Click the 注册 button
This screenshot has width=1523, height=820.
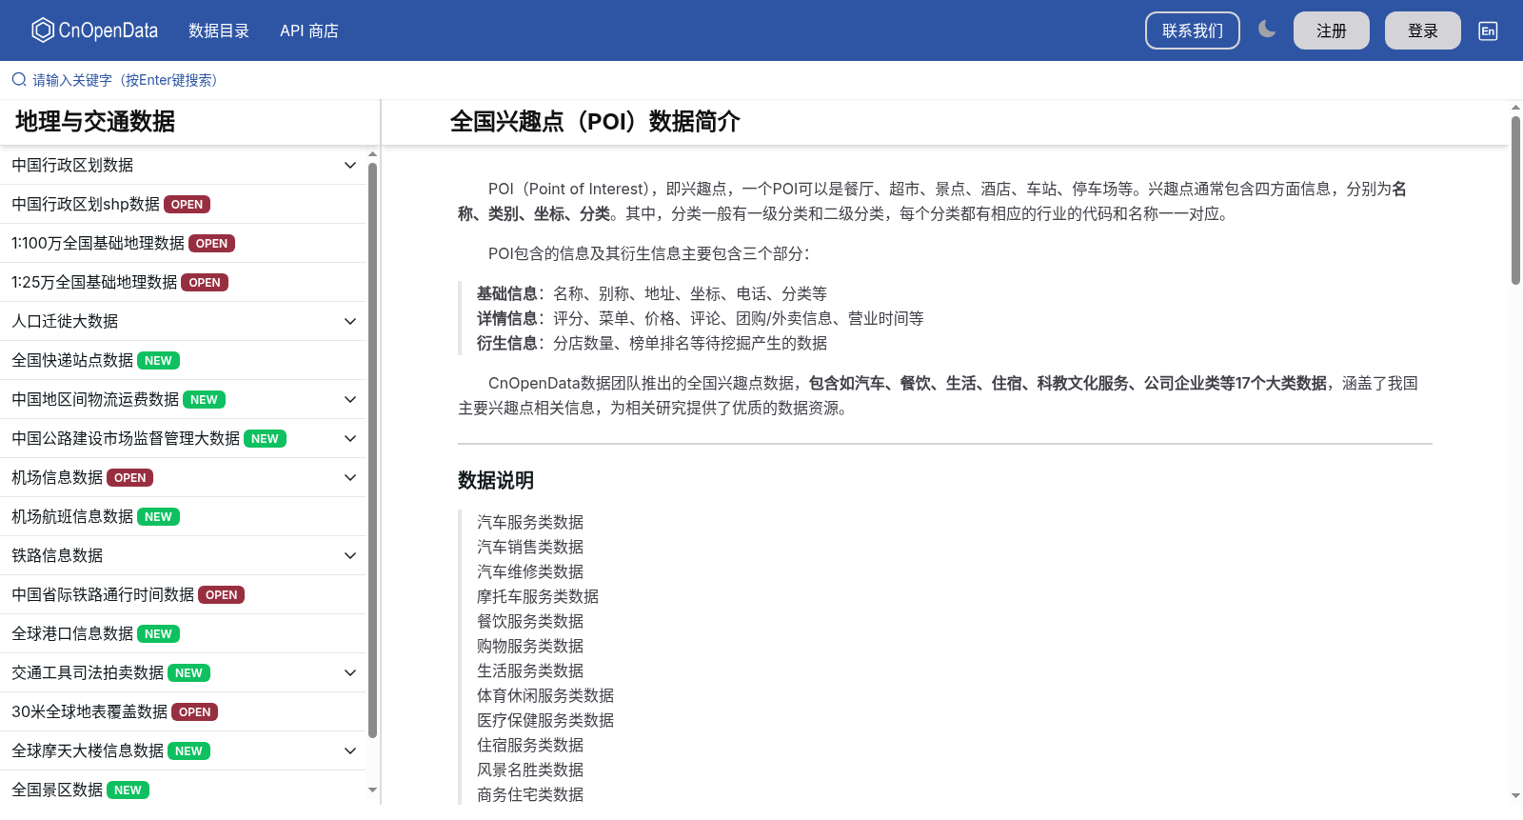(x=1332, y=30)
